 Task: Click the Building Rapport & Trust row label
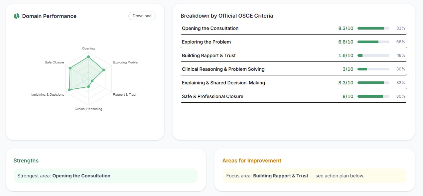pyautogui.click(x=209, y=55)
